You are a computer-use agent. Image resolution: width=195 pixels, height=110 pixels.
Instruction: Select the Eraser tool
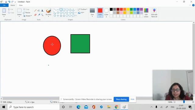click(x=35, y=15)
